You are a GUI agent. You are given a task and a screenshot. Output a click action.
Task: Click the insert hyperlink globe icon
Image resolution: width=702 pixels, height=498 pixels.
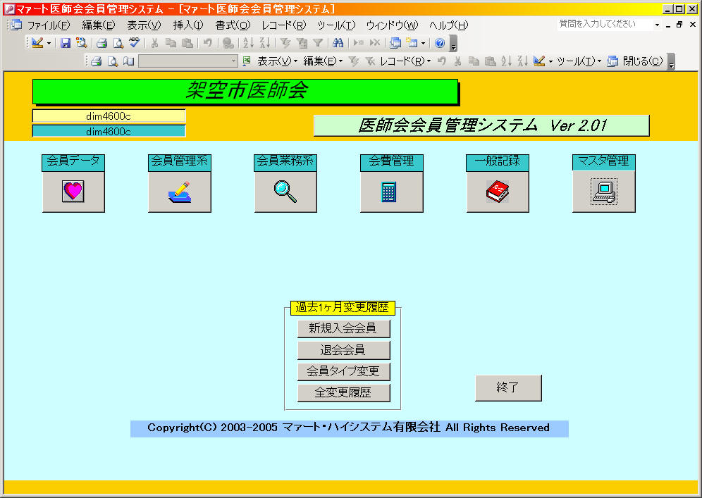pos(228,43)
